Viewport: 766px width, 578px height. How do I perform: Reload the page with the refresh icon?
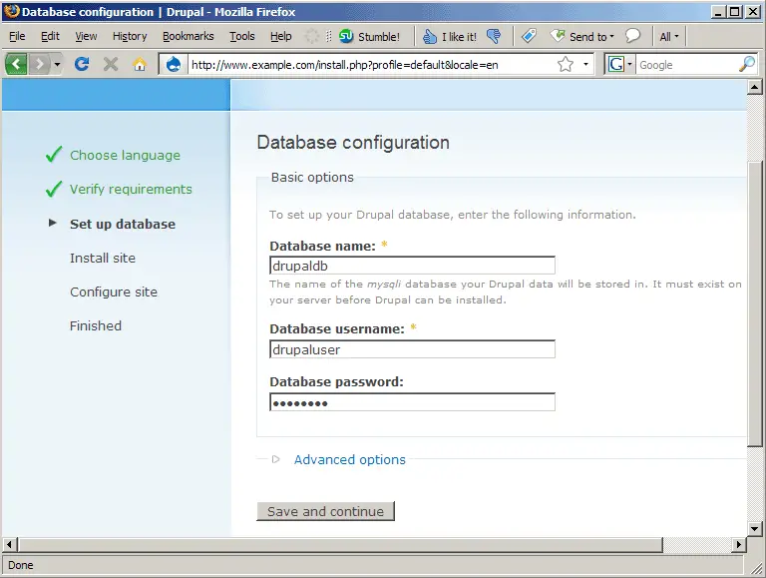(82, 64)
